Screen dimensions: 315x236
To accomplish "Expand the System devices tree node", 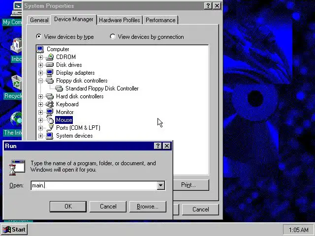I will click(40, 136).
